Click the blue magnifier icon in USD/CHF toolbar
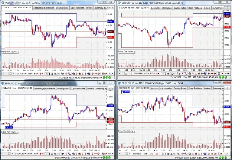Viewport: 232px width, 160px height. click(x=205, y=74)
